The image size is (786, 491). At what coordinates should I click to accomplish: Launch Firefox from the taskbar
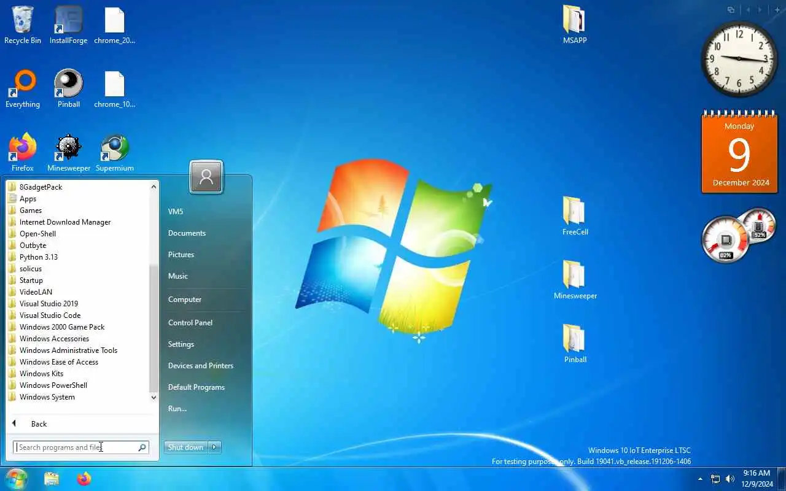click(x=84, y=479)
